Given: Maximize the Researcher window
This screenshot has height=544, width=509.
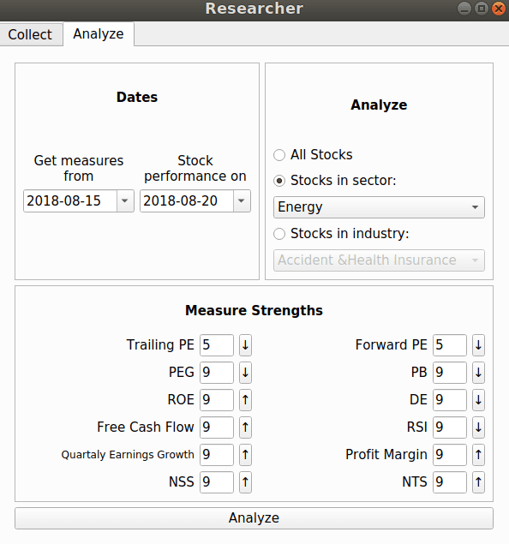Looking at the screenshot, I should [x=482, y=9].
